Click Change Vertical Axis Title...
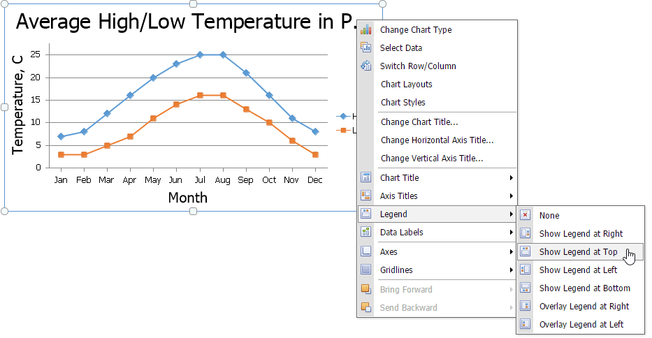Image resolution: width=652 pixels, height=338 pixels. coord(431,159)
